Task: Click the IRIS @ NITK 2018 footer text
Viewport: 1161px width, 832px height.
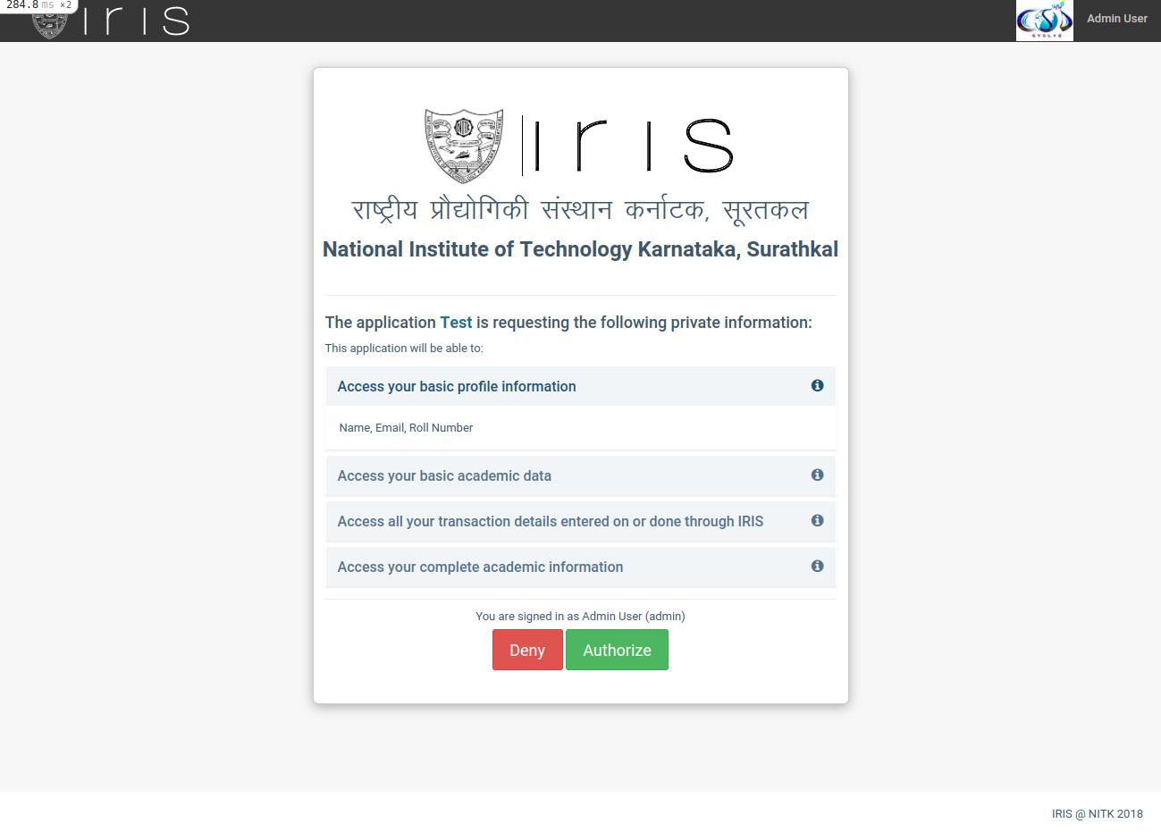Action: click(1097, 813)
